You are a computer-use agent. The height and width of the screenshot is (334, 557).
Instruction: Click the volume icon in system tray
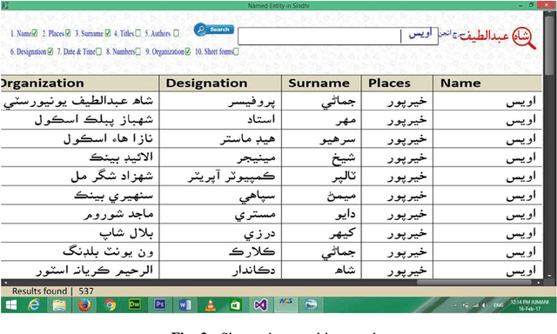485,305
